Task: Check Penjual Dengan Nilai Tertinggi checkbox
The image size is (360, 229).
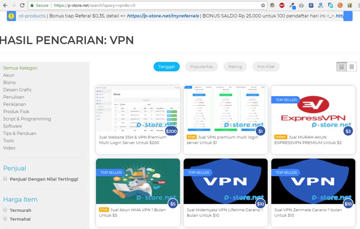Action: [5, 179]
